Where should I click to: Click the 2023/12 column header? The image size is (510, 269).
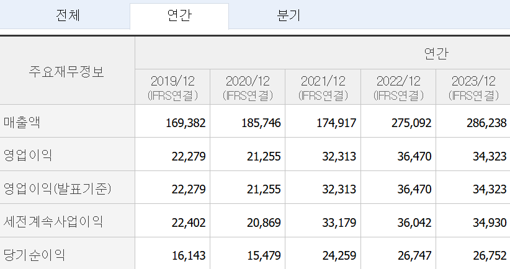pos(473,87)
